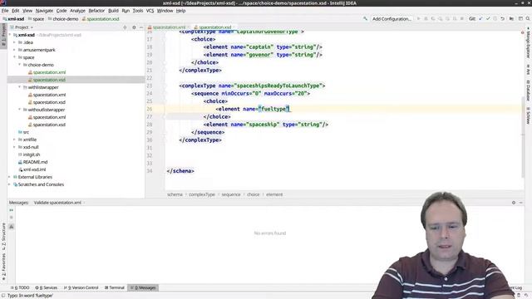
Task: Open Project panel settings gear
Action: (x=134, y=27)
